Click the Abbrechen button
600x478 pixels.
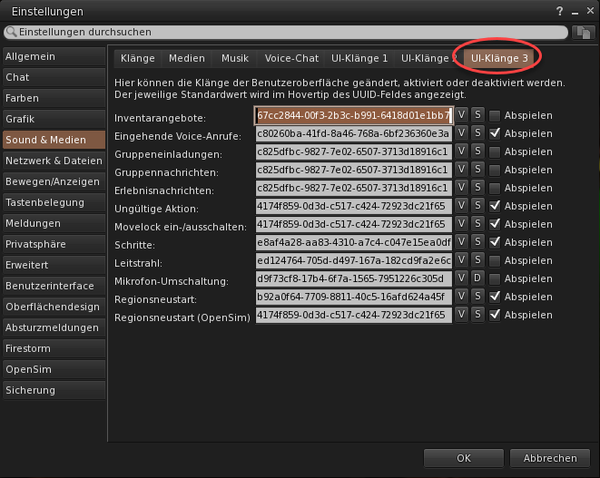point(550,458)
